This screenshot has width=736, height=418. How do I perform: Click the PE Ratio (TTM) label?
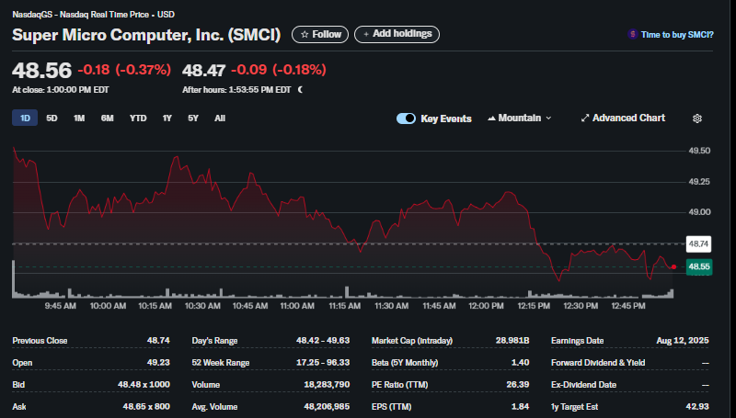click(x=400, y=385)
